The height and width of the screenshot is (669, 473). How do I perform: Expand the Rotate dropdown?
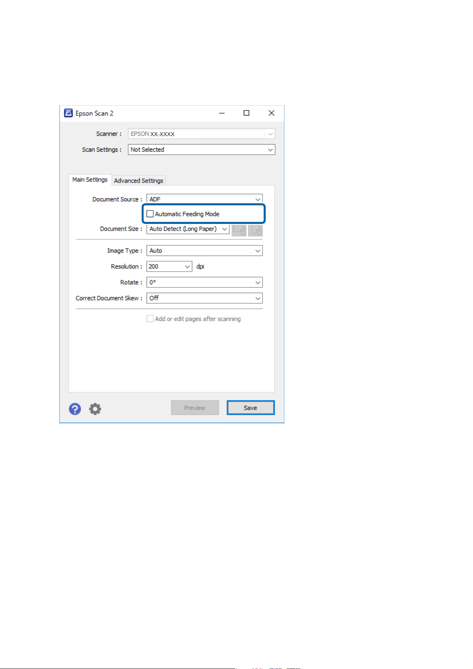205,282
